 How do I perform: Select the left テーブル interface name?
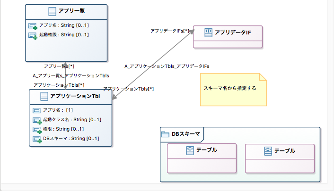click(x=207, y=150)
